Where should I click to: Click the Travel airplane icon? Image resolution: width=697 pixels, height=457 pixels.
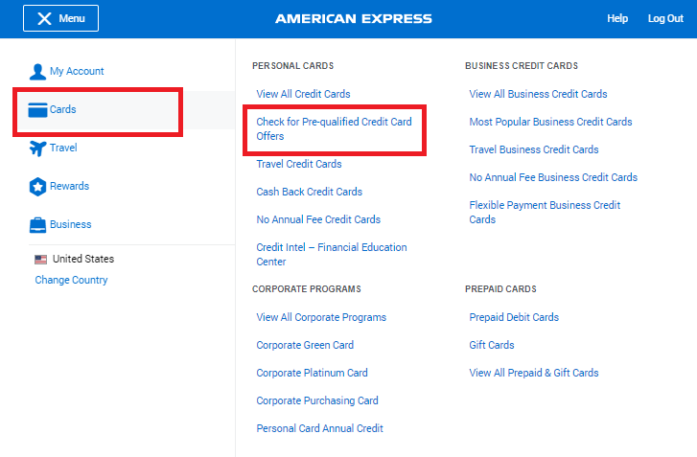[x=37, y=149]
